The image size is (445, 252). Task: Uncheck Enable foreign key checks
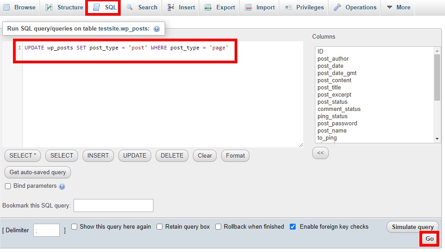[292, 227]
